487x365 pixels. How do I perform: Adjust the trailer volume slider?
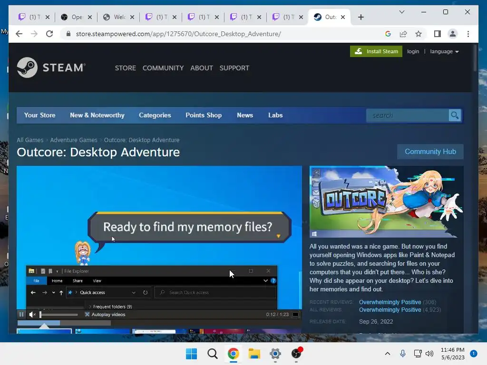(58, 315)
